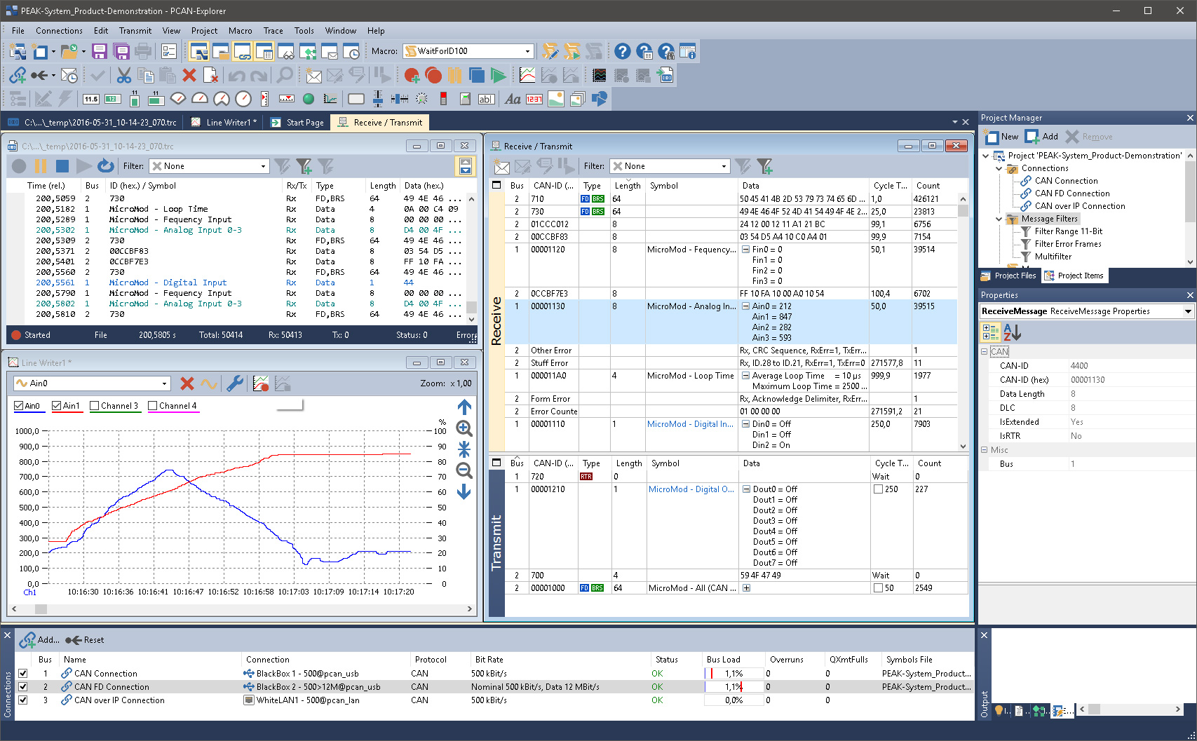This screenshot has height=741, width=1197.
Task: Pause the trace file playback
Action: coord(41,165)
